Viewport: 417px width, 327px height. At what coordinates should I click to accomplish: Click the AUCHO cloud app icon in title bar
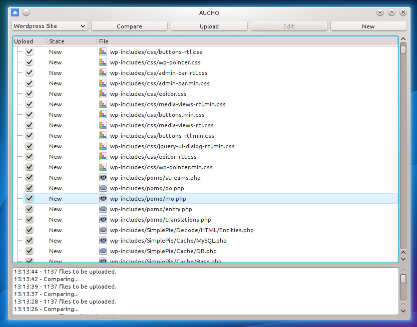coord(15,12)
